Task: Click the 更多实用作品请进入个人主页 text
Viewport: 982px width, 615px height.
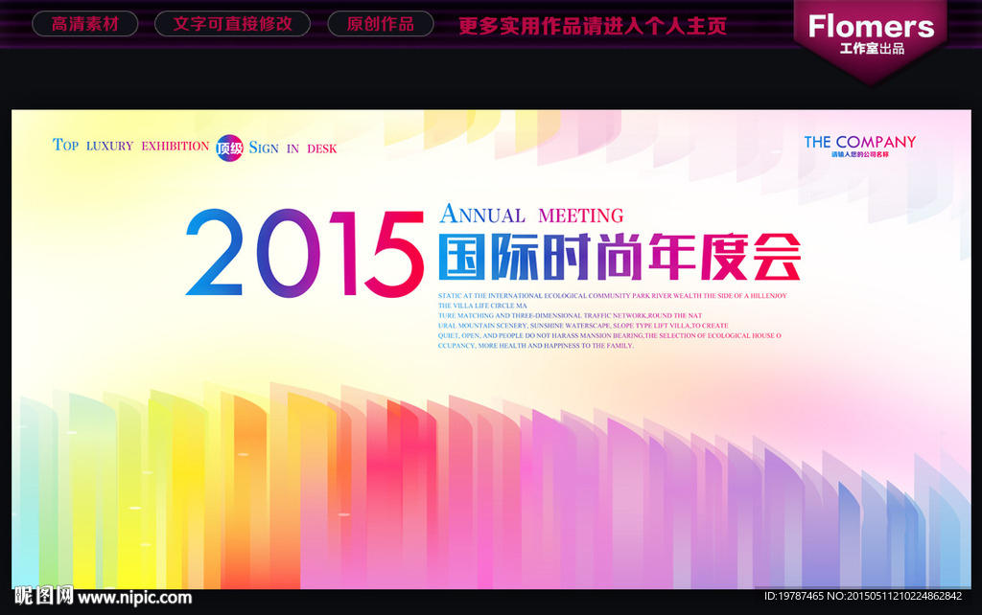Action: tap(593, 26)
